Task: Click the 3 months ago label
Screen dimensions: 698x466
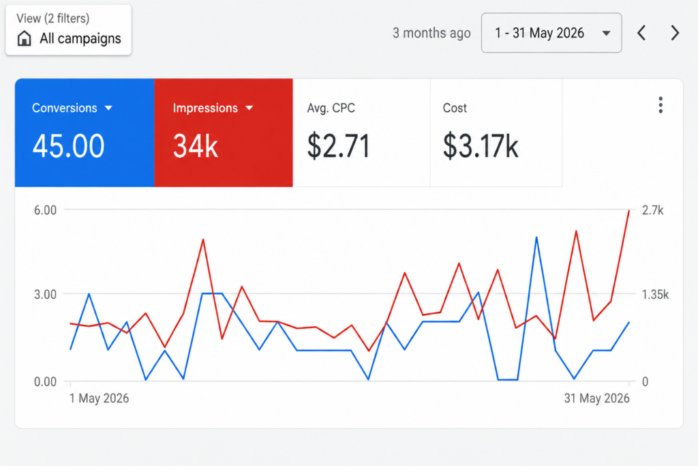Action: point(431,33)
